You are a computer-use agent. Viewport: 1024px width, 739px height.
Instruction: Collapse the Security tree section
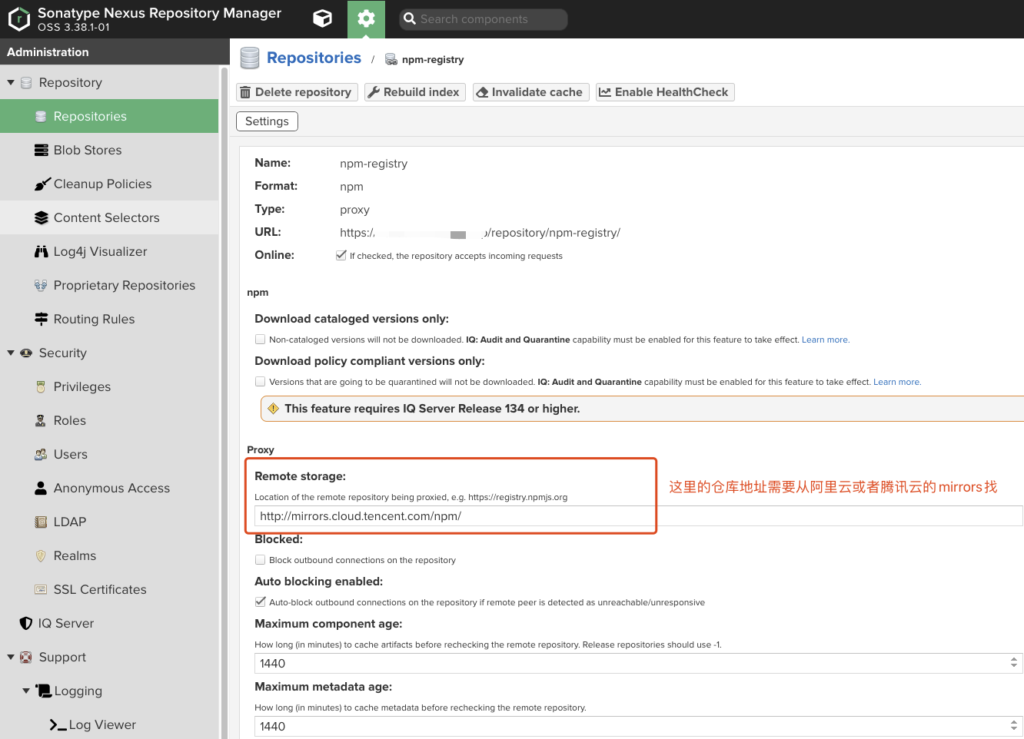pyautogui.click(x=11, y=353)
